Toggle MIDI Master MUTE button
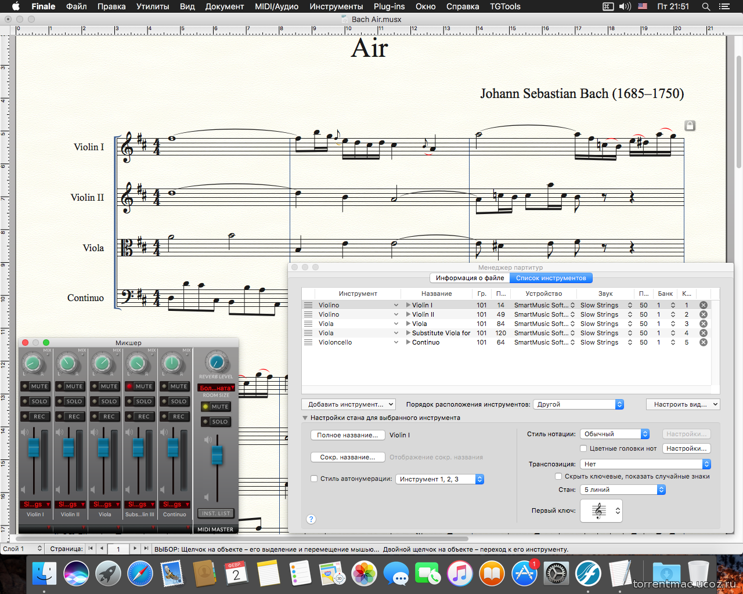The width and height of the screenshot is (743, 594). [216, 407]
